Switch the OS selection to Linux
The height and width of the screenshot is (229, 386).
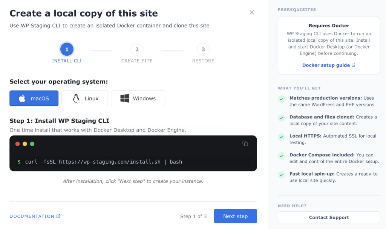click(84, 98)
